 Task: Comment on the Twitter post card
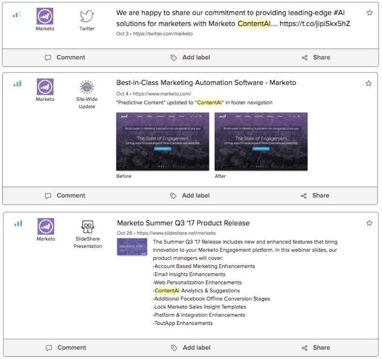[x=65, y=57]
